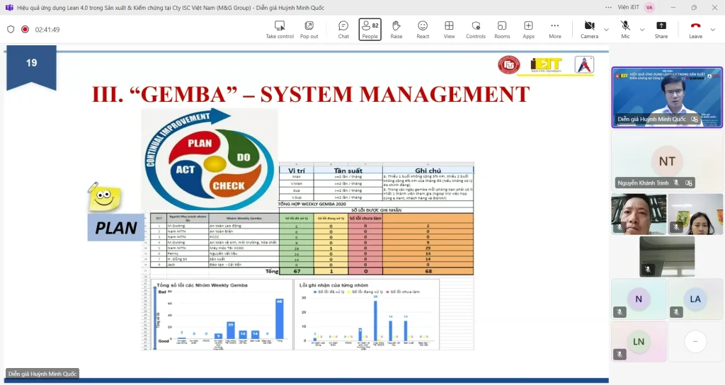The image size is (725, 385).
Task: Expand the Mic options dropdown arrow
Action: click(x=641, y=30)
